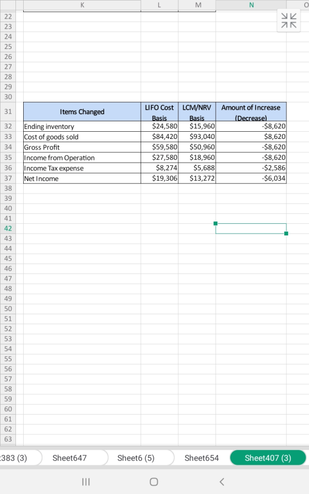Select the 'Cost of goods sold' cell
Screen dimensions: 309x494
pyautogui.click(x=82, y=137)
